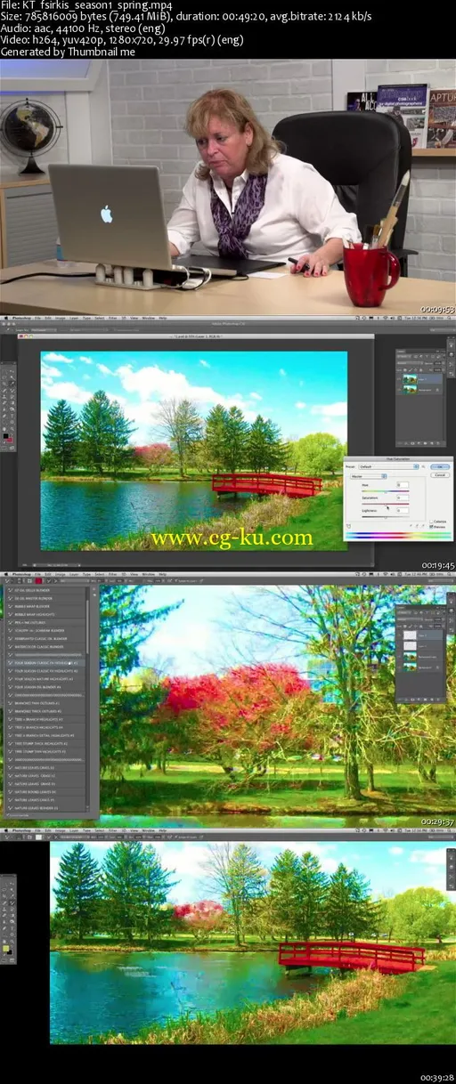Select the bottom layer thumbnail in 19:45 Layers panel
456x1084 pixels.
[410, 389]
